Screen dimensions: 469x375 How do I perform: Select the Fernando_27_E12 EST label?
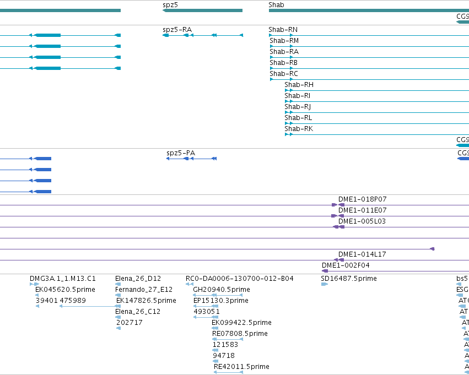coord(144,290)
